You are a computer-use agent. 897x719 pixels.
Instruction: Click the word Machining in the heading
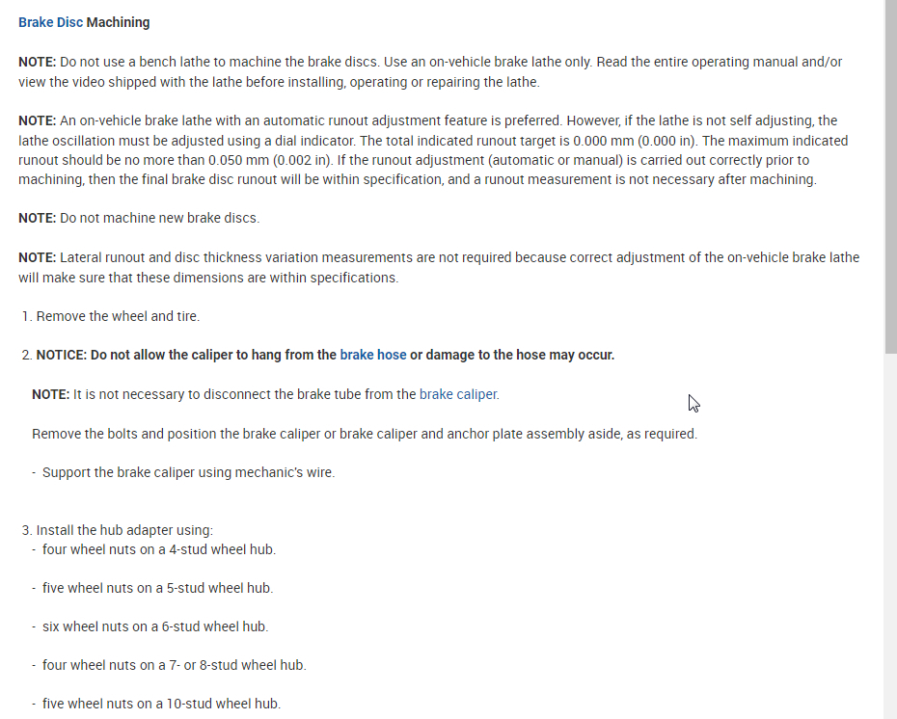(119, 22)
